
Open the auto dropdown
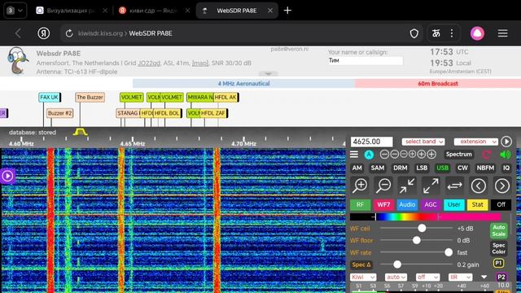tap(396, 277)
